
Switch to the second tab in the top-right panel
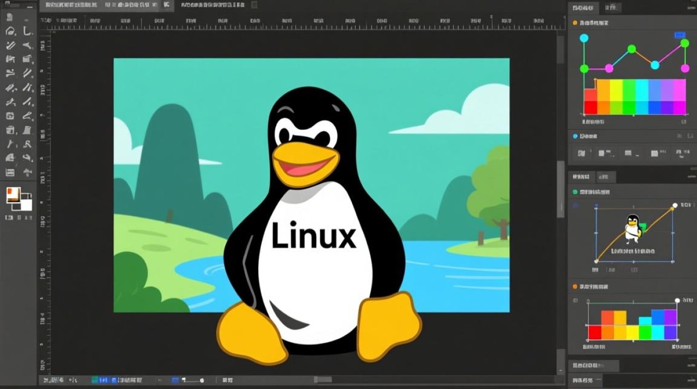[x=611, y=7]
